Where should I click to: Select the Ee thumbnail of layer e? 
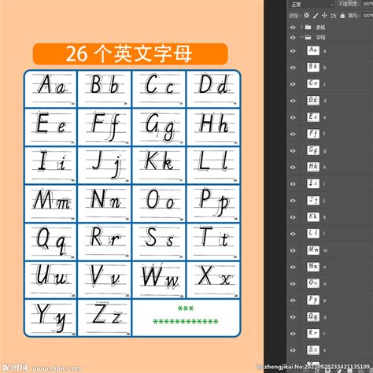tap(313, 116)
